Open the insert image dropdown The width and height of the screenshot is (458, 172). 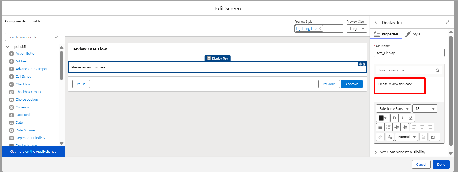coord(434,137)
